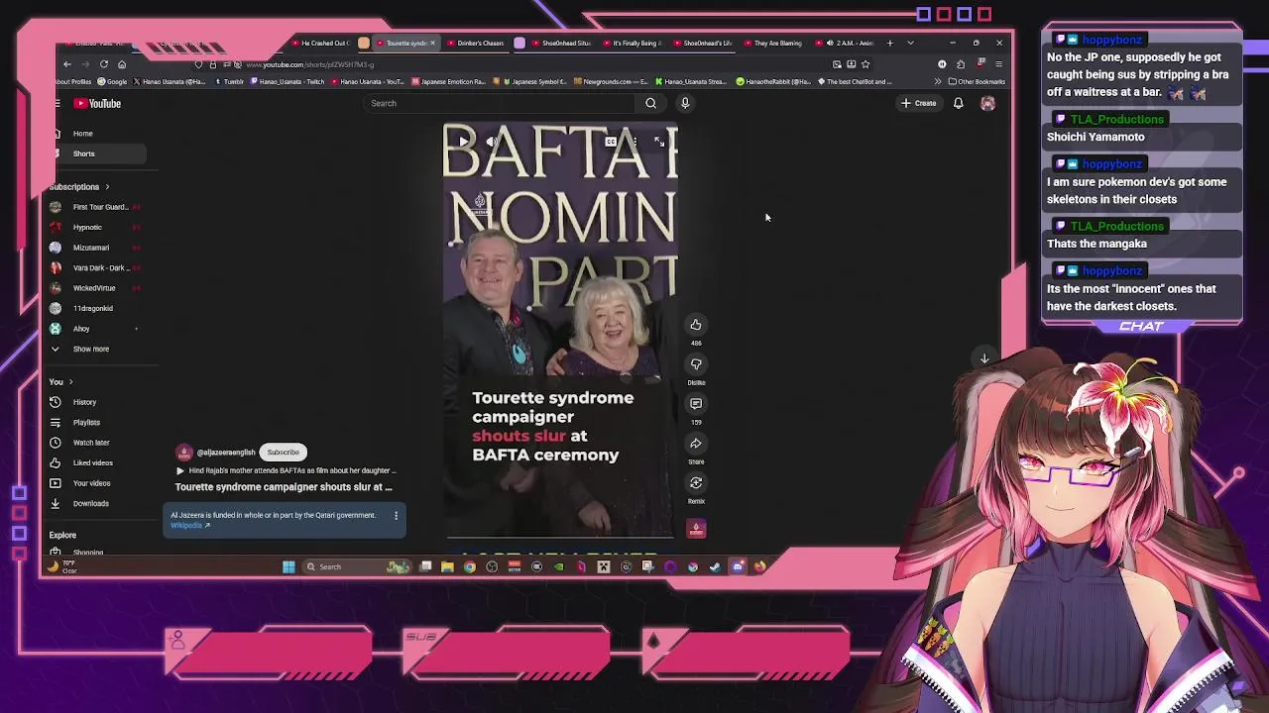Switch to It's Finally Being browser tab
1269x713 pixels.
point(634,44)
